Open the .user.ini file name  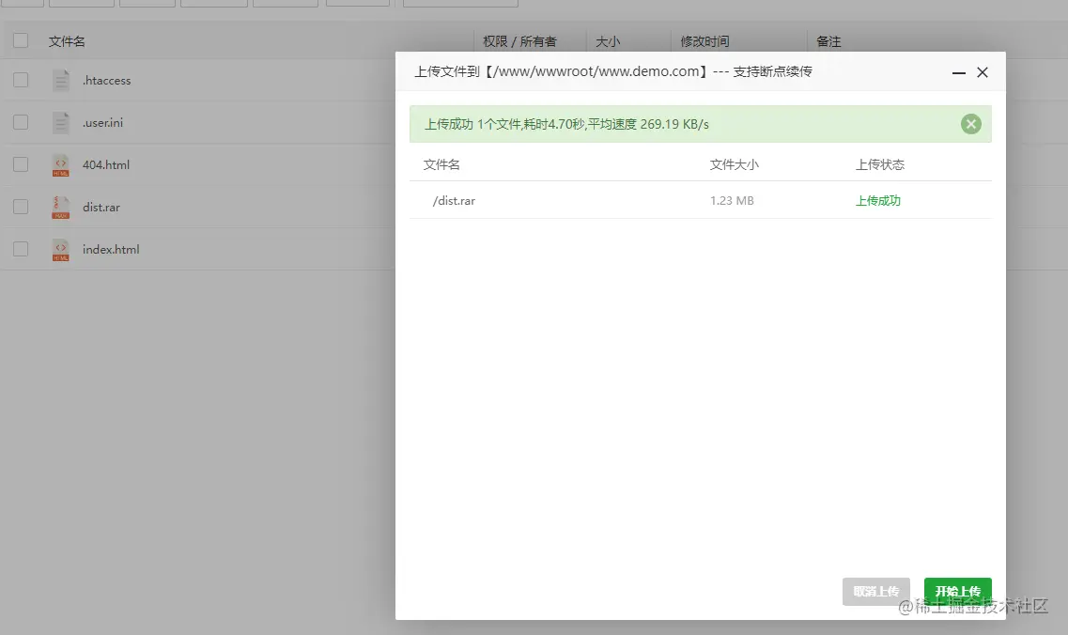pos(102,123)
